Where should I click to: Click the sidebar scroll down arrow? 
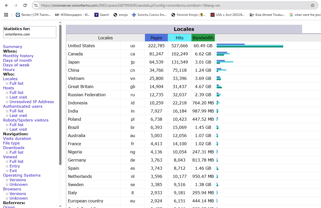point(60,206)
